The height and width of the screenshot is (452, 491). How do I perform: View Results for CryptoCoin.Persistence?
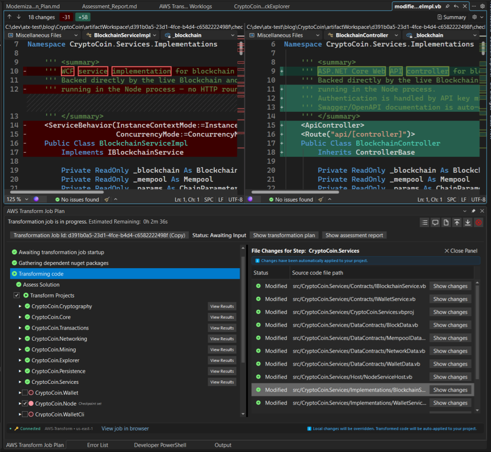click(222, 371)
